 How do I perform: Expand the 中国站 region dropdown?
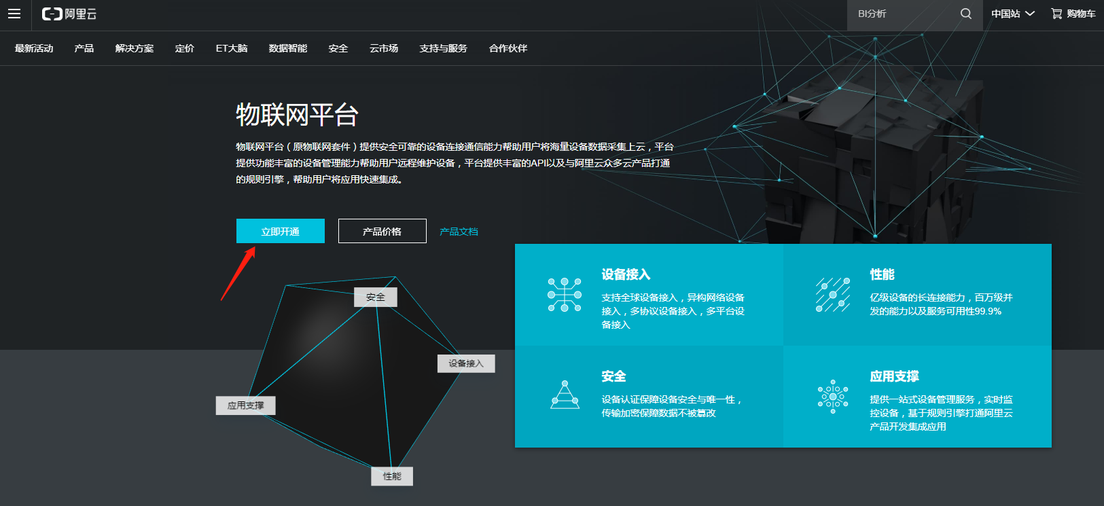[x=1012, y=14]
